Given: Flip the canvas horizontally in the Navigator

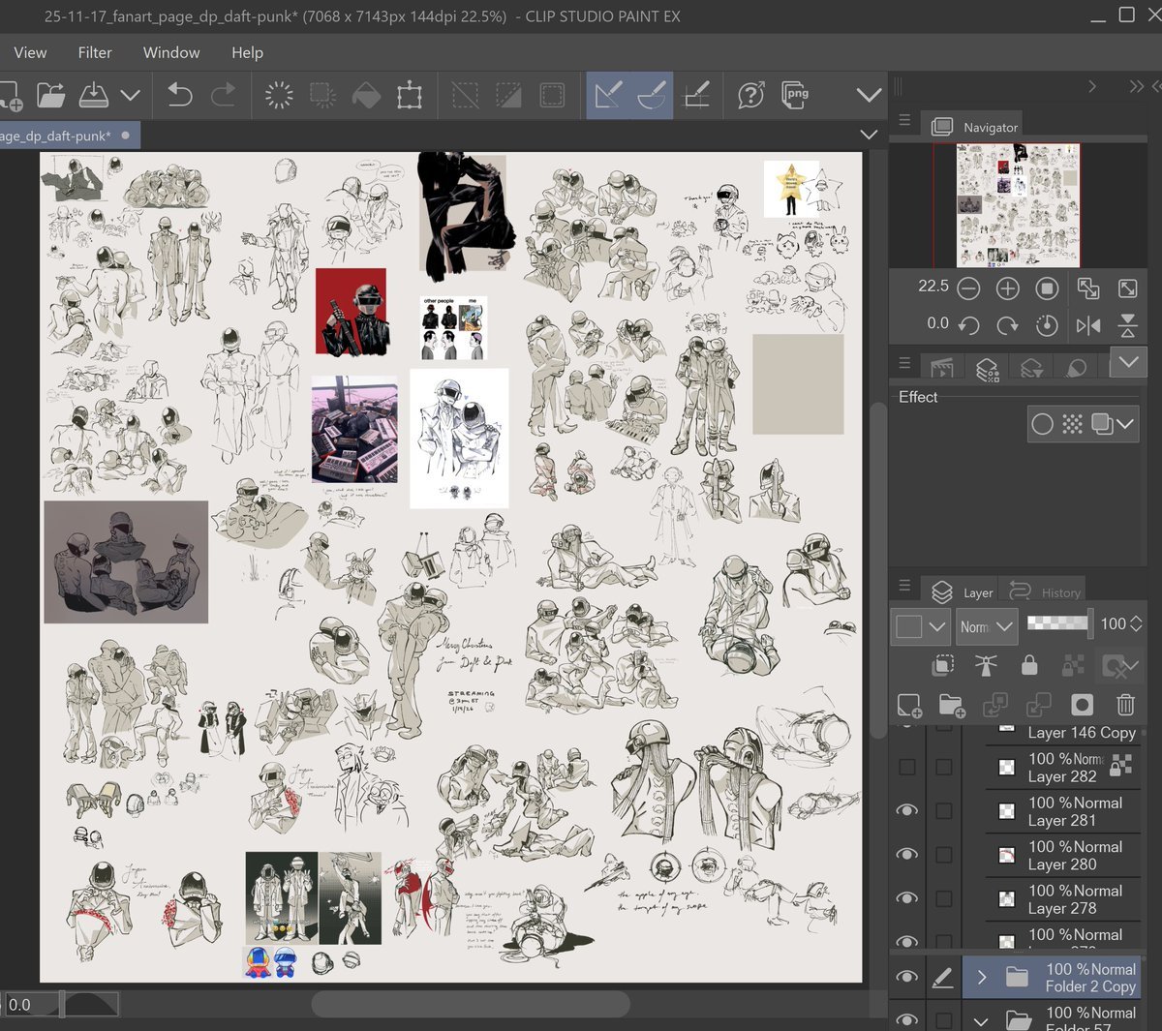Looking at the screenshot, I should (1087, 325).
